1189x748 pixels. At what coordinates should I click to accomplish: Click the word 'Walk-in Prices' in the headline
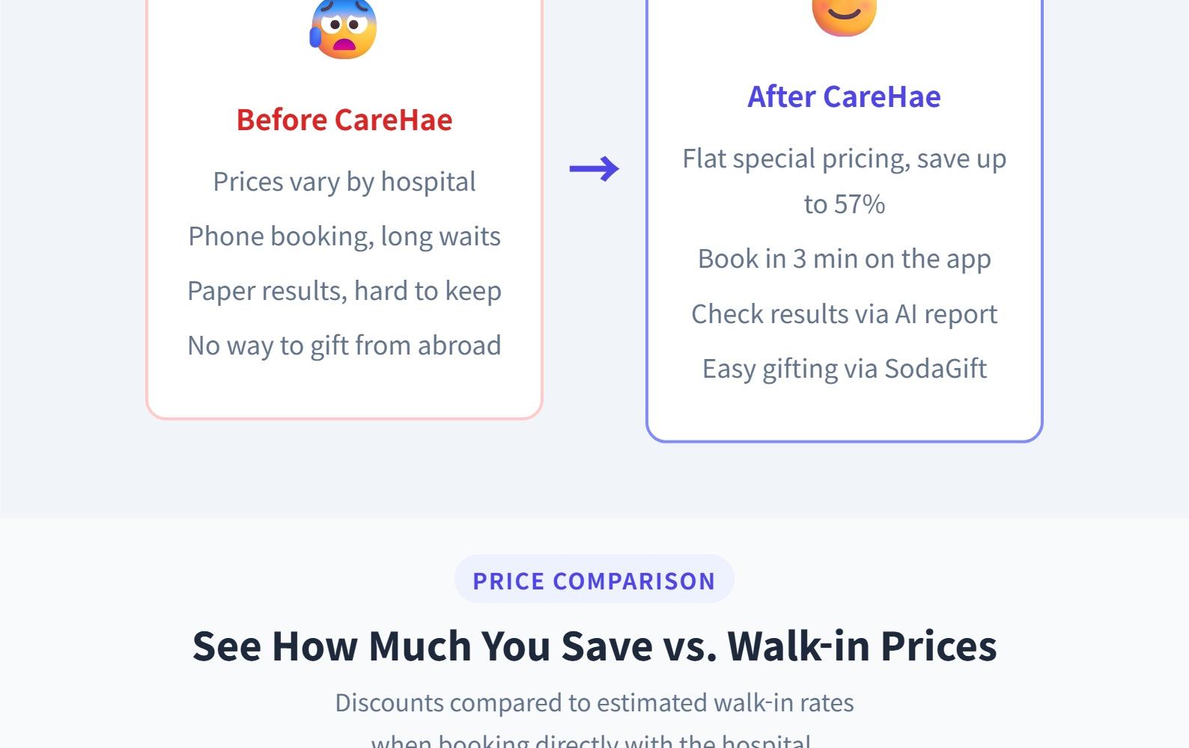862,646
